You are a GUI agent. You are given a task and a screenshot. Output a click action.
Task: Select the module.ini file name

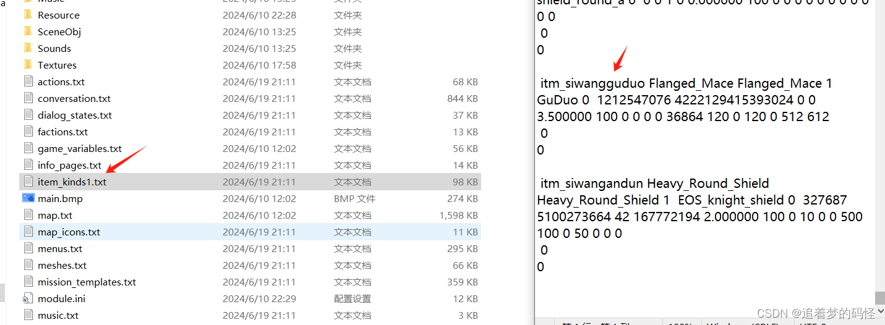(62, 298)
